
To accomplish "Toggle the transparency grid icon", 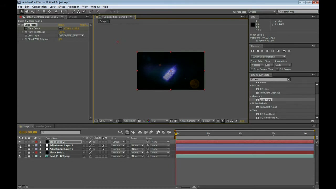I will (x=176, y=121).
